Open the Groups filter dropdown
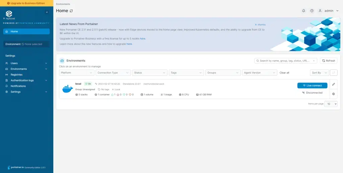This screenshot has height=173, width=343. click(x=223, y=73)
